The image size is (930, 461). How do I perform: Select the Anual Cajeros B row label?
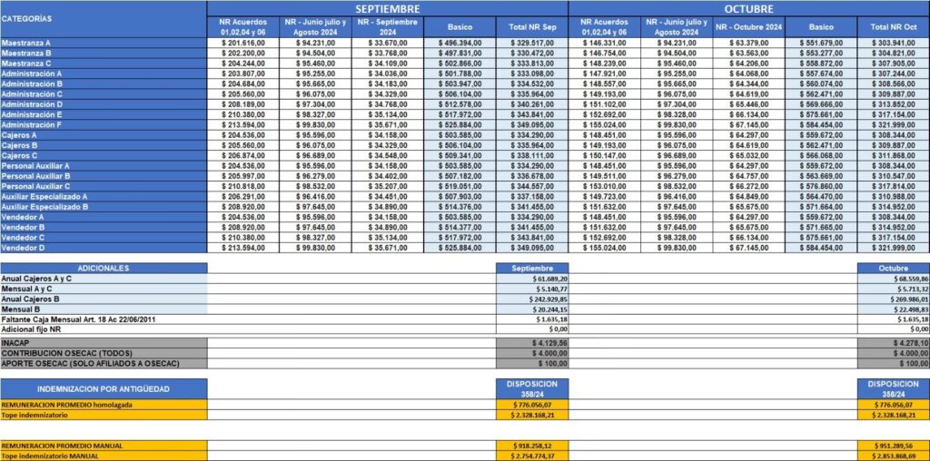[30, 299]
